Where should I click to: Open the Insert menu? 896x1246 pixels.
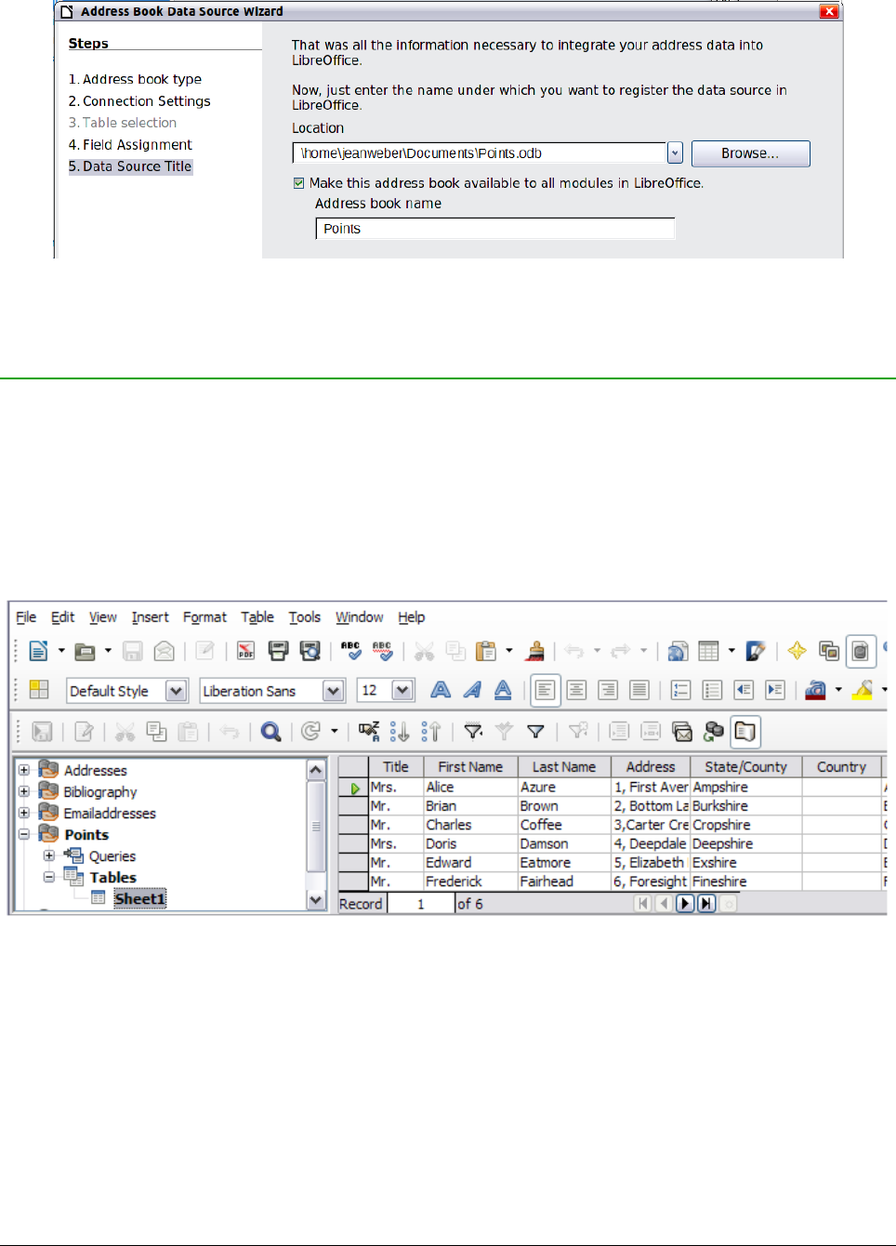[150, 616]
